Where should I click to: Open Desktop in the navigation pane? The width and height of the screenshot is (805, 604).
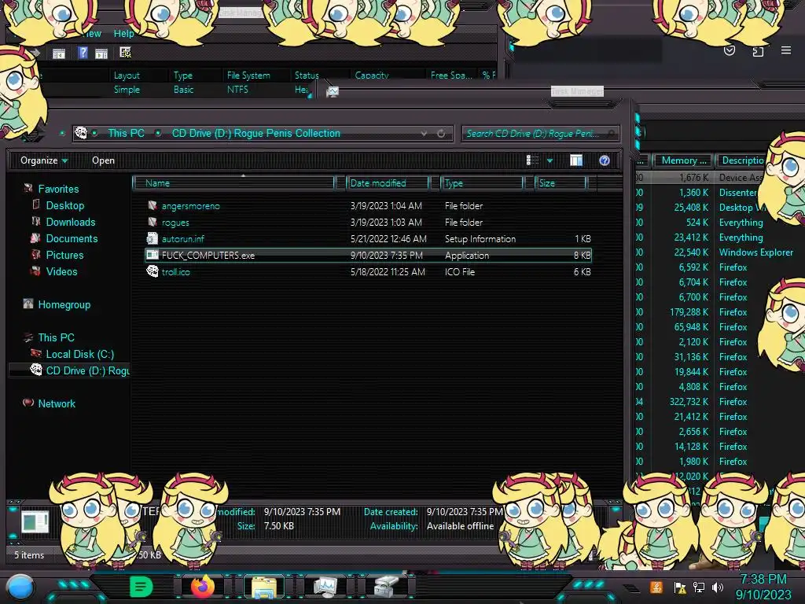pos(64,205)
